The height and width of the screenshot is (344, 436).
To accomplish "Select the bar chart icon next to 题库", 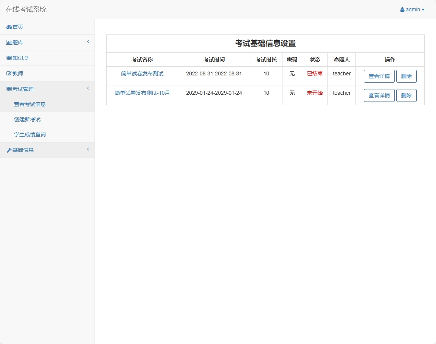I will pyautogui.click(x=8, y=42).
